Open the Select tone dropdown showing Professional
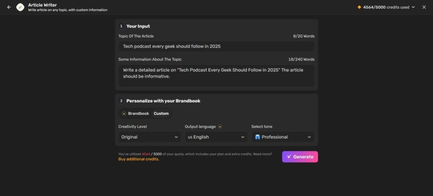This screenshot has width=433, height=196. coord(283,137)
